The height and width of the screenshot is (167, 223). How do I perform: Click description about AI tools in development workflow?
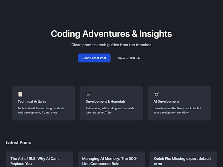coord(178,110)
